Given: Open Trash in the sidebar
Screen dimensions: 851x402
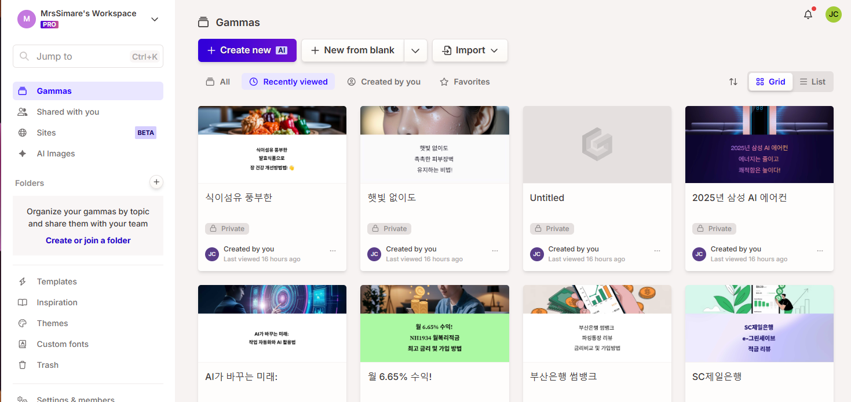Looking at the screenshot, I should coord(88,365).
